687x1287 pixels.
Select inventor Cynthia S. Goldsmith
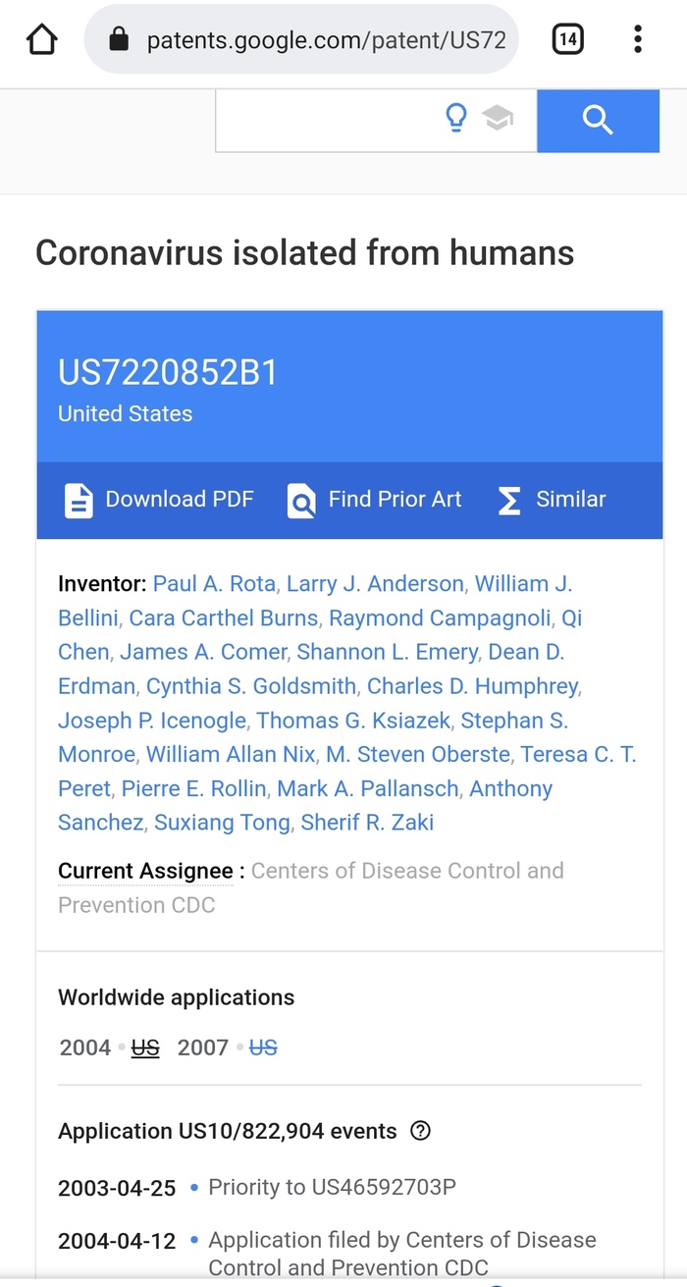pos(251,686)
